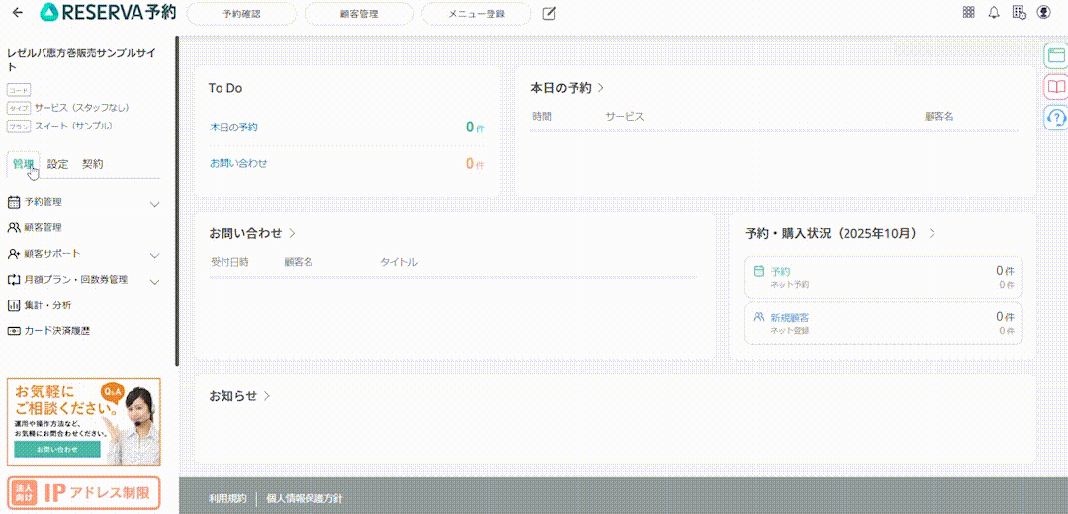The image size is (1068, 514).
Task: Click the 顧客サポート menu label
Action: tap(51, 254)
